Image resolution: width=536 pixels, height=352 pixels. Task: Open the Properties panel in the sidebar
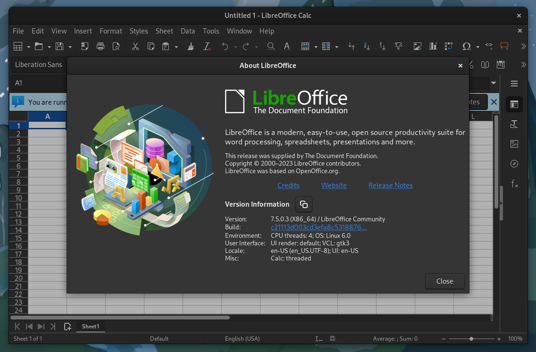[x=514, y=104]
